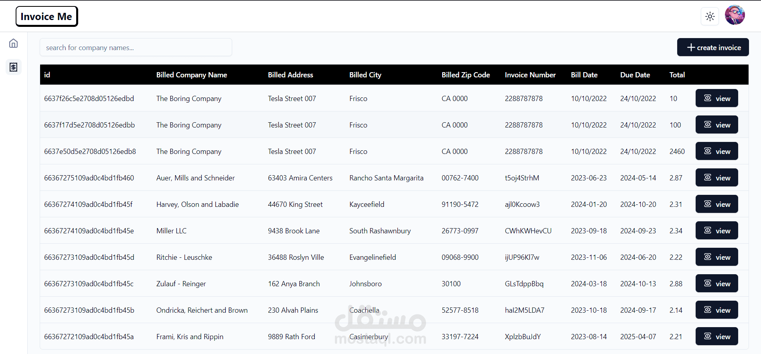Screen dimensions: 761x354
Task: Click address 9438 Brook Lane
Action: pyautogui.click(x=294, y=231)
